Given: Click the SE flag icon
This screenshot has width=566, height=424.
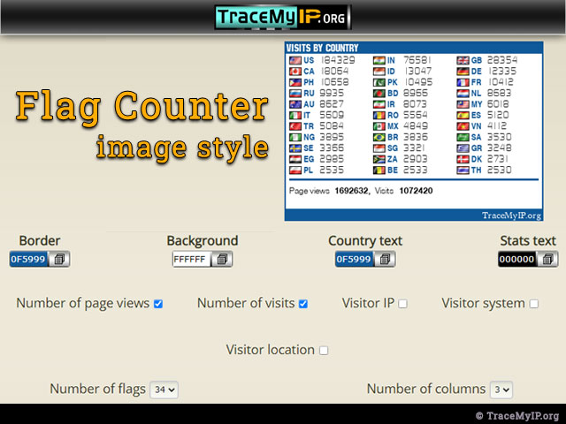Looking at the screenshot, I should pos(295,148).
